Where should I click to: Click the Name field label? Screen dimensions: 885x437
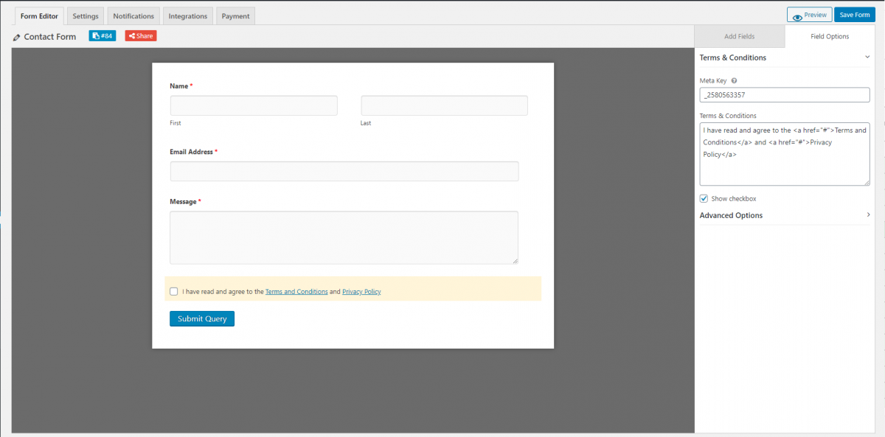point(179,86)
